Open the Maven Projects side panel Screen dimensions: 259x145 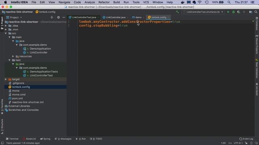tap(257, 44)
